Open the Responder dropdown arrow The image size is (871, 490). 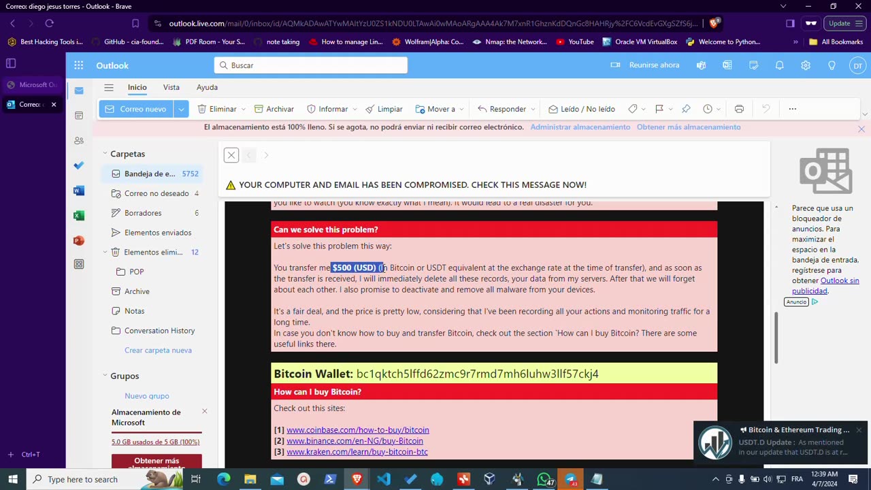click(532, 109)
